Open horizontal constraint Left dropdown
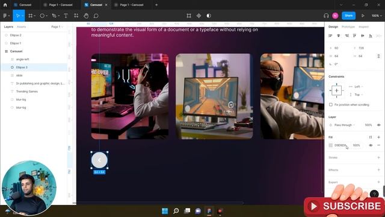 359,87
